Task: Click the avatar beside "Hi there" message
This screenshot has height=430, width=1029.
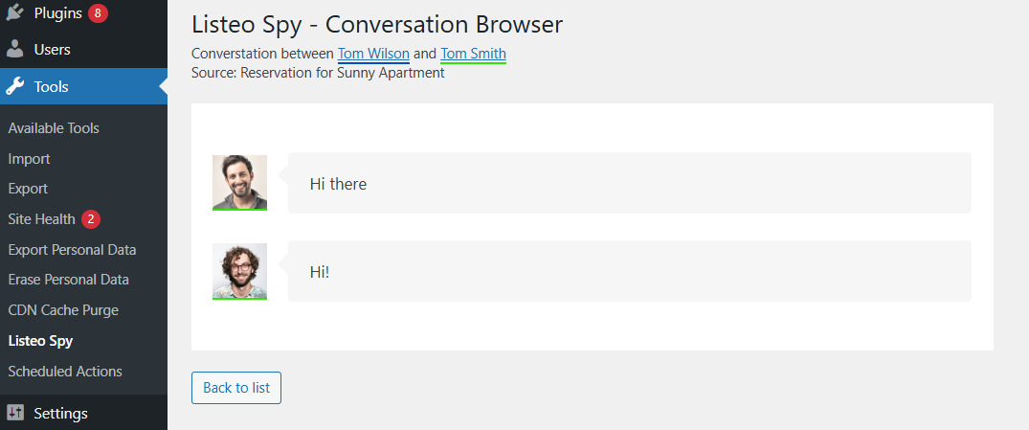Action: (239, 182)
